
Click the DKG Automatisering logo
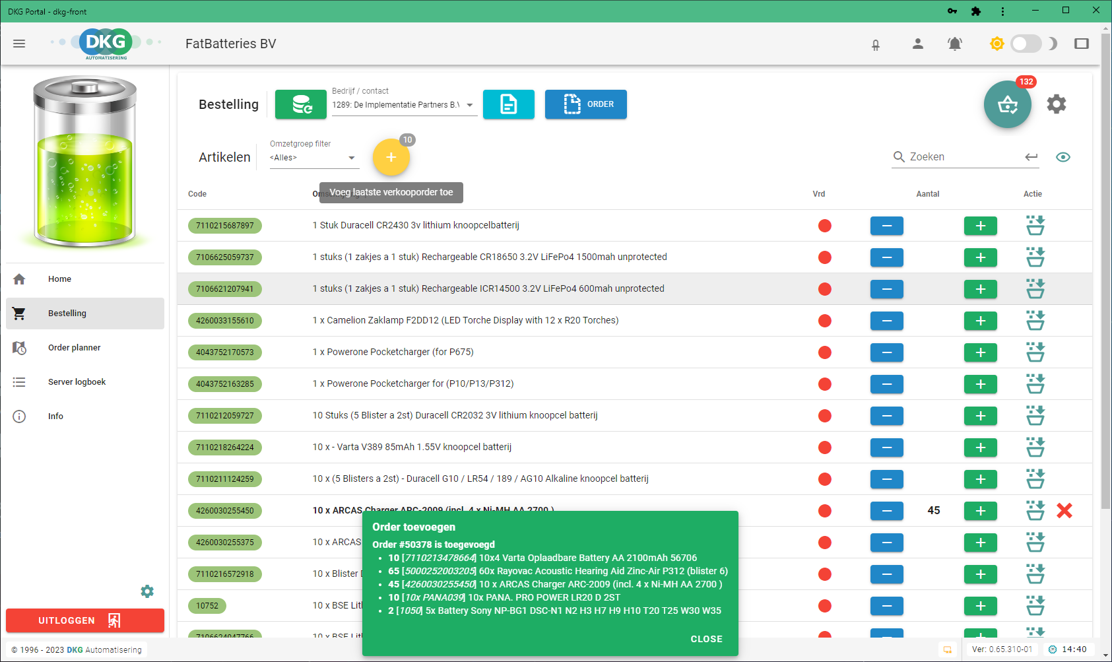coord(106,44)
